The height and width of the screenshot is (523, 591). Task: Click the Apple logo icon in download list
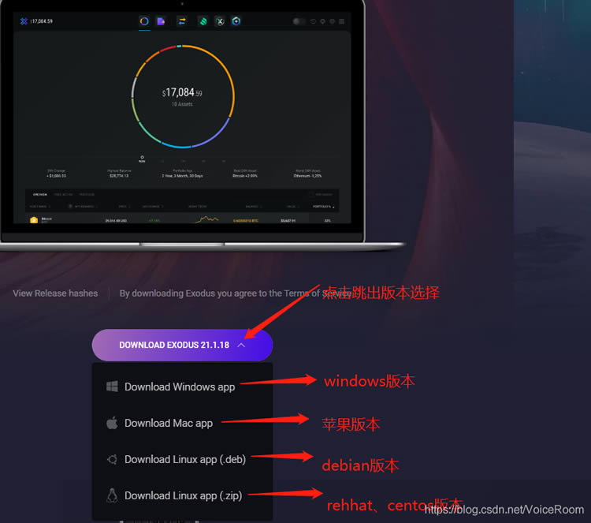tap(112, 423)
